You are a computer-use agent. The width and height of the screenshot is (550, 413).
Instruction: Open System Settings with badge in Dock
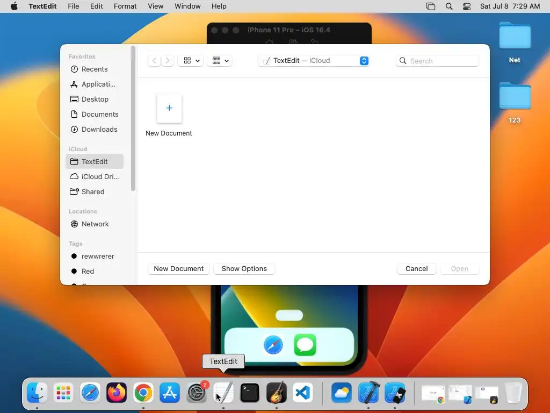pyautogui.click(x=197, y=393)
